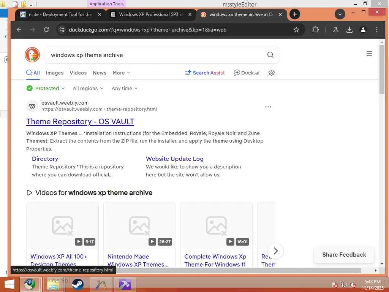Open DuckDuckGo search settings gear

click(271, 73)
